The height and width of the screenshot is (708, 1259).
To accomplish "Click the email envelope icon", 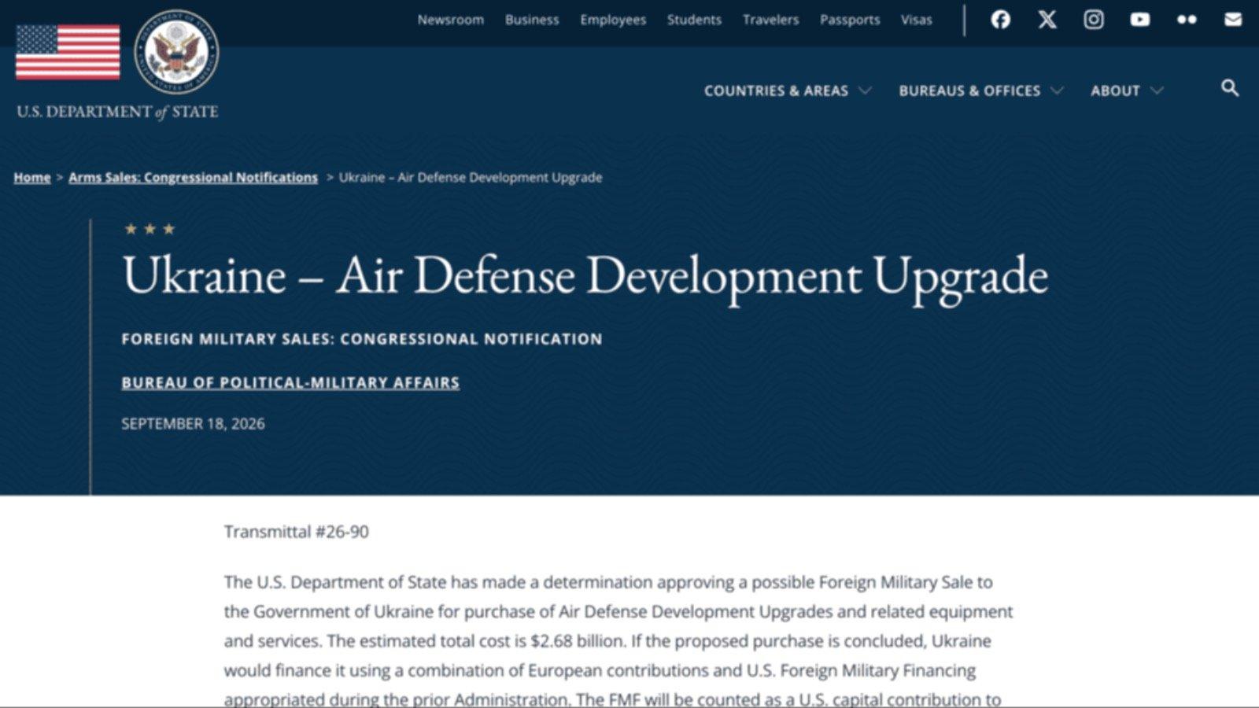I will point(1233,20).
